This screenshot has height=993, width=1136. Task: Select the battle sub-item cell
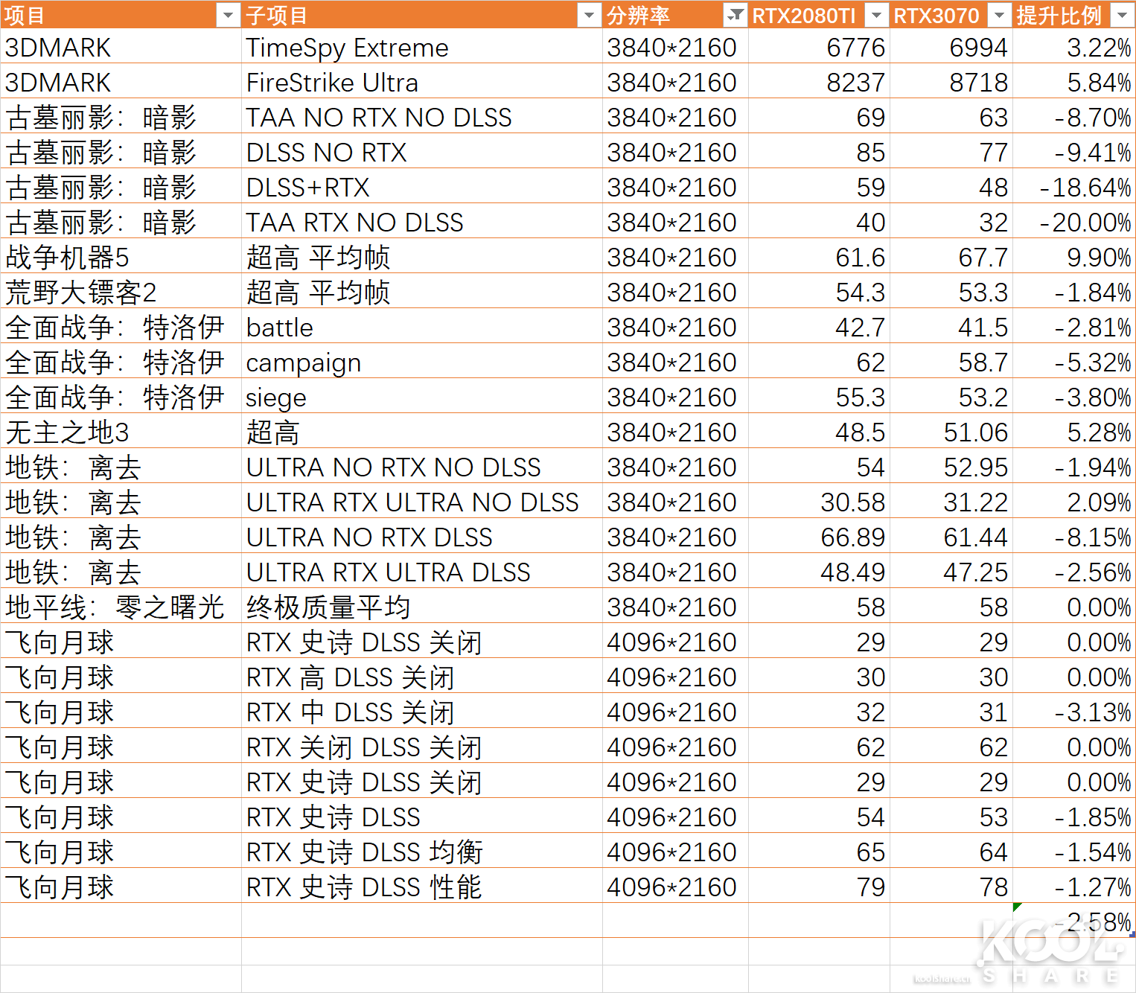point(422,326)
